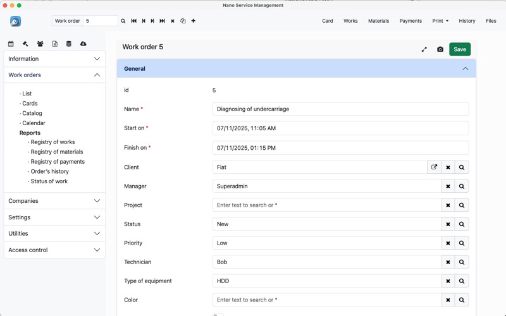Viewport: 506px width, 316px height.
Task: Expand the Settings sidebar section
Action: click(x=54, y=217)
